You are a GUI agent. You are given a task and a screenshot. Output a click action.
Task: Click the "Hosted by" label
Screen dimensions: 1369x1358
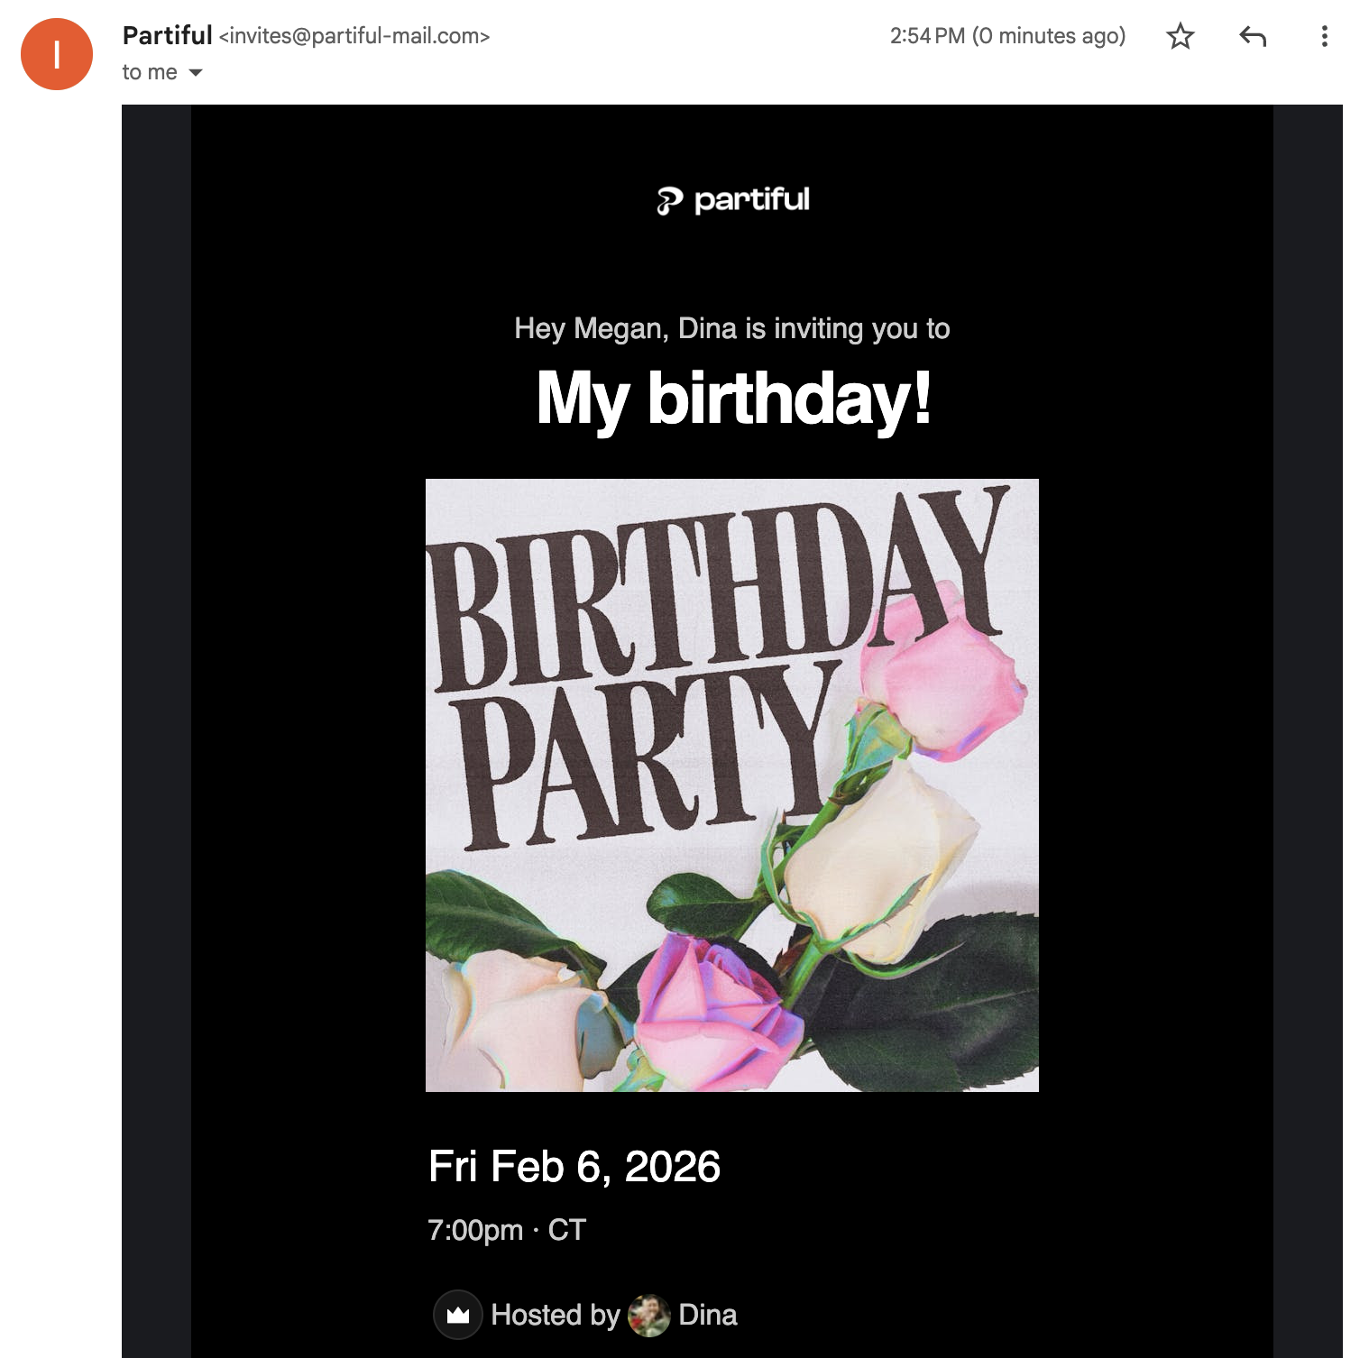pyautogui.click(x=555, y=1315)
